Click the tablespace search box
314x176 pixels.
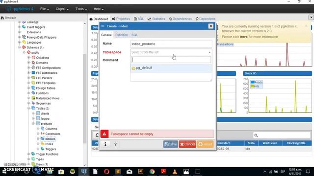pyautogui.click(x=171, y=60)
